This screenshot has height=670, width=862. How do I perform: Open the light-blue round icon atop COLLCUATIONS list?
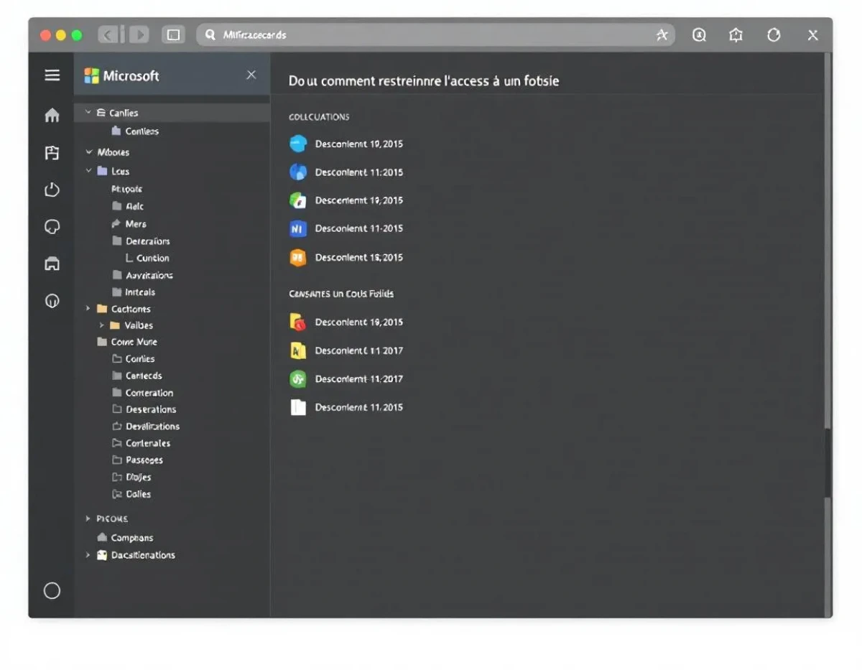(x=298, y=144)
